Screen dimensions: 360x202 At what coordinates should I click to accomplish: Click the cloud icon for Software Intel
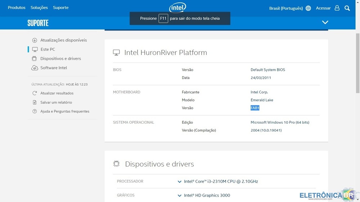click(x=35, y=68)
